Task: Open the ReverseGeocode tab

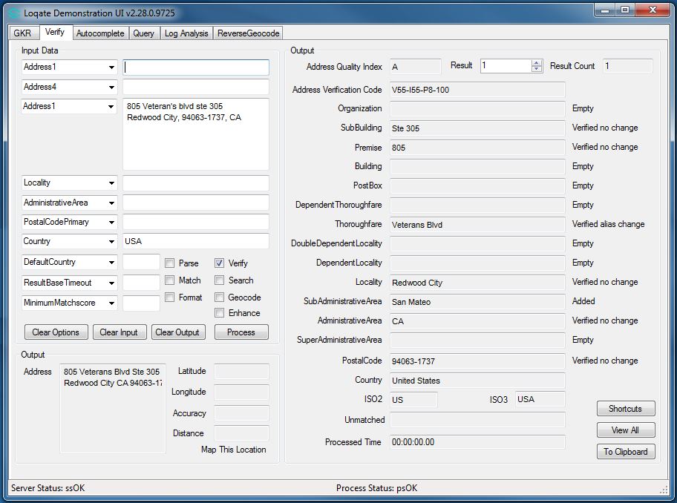Action: pyautogui.click(x=247, y=33)
